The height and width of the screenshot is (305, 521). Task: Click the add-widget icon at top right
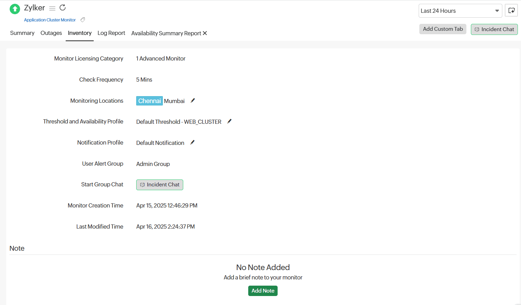tap(511, 11)
